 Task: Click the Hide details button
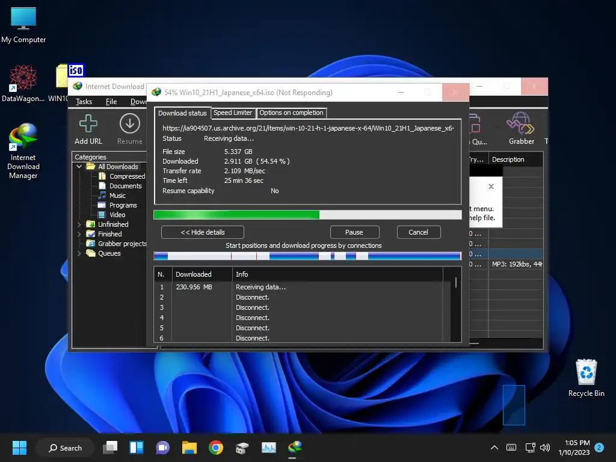202,232
